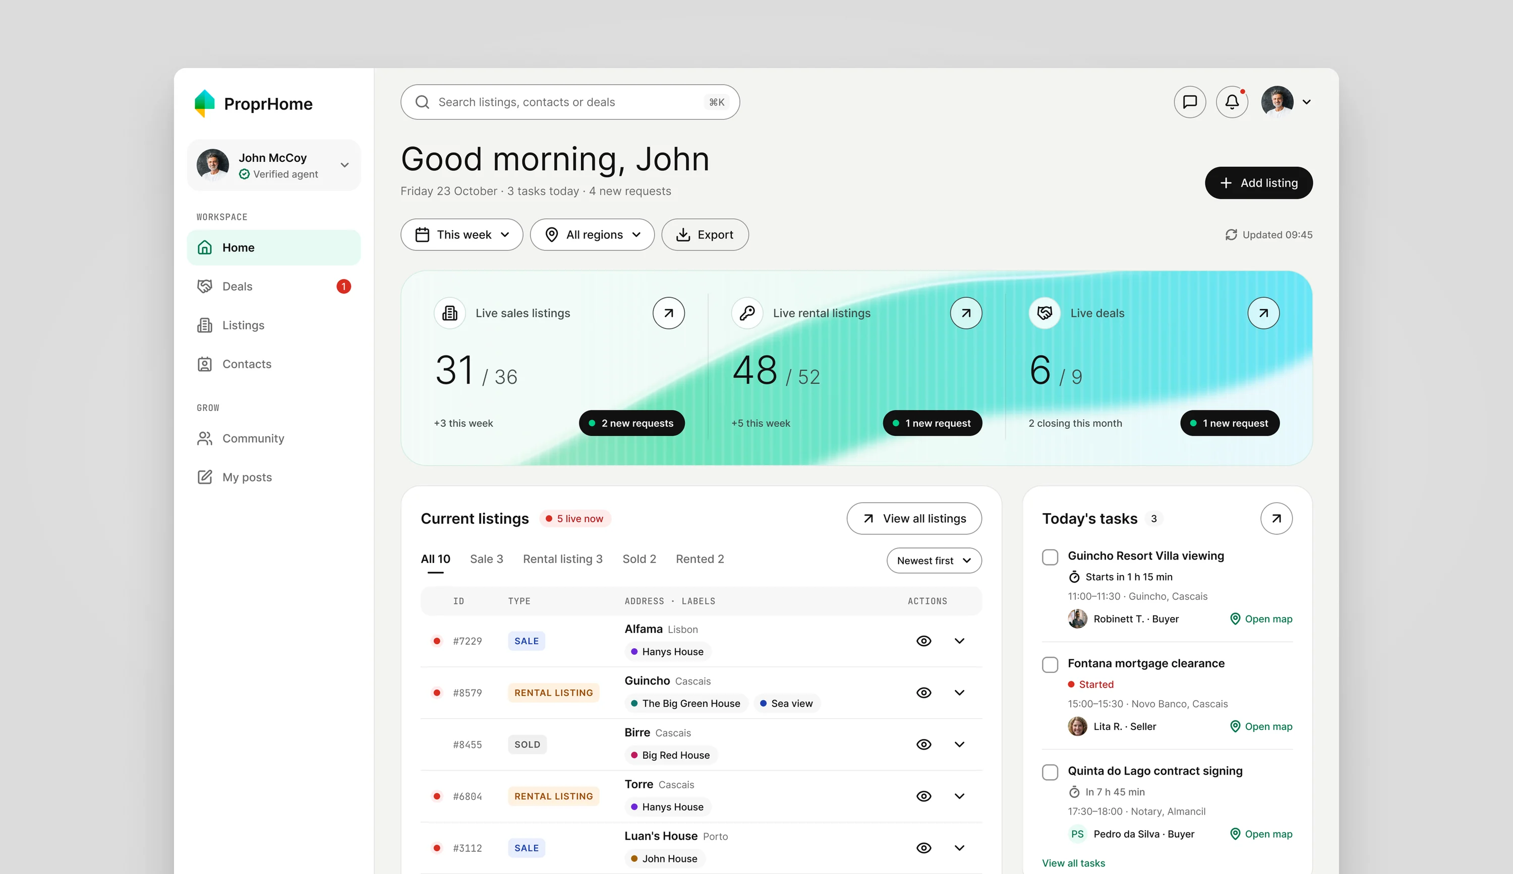
Task: Open Live sales listings arrow
Action: (x=668, y=313)
